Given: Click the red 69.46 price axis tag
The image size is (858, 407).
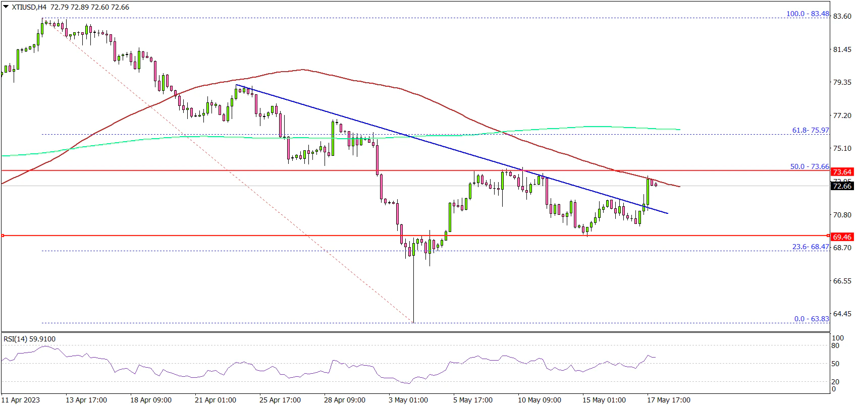Looking at the screenshot, I should (842, 237).
